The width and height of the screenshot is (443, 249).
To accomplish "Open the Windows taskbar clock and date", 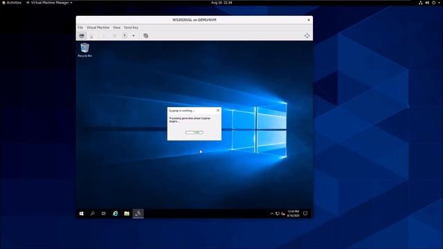I will pos(293,214).
